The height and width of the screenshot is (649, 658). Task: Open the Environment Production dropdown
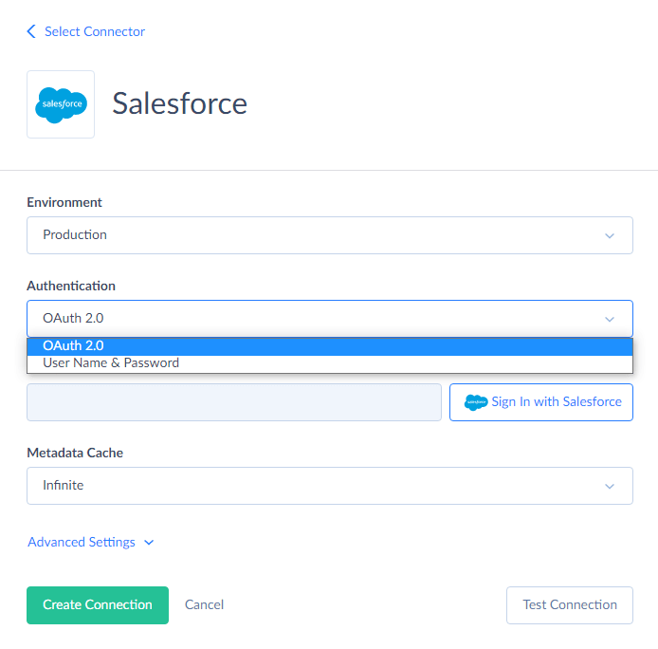tap(330, 235)
